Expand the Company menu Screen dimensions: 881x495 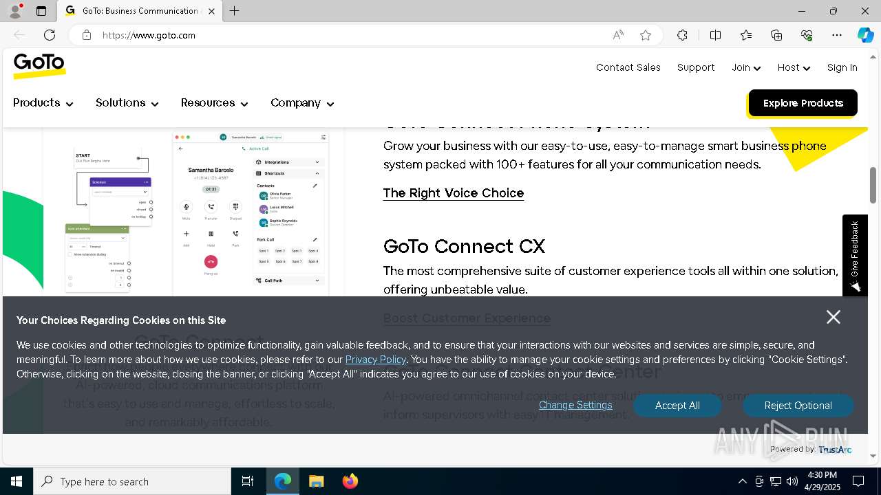pos(302,103)
